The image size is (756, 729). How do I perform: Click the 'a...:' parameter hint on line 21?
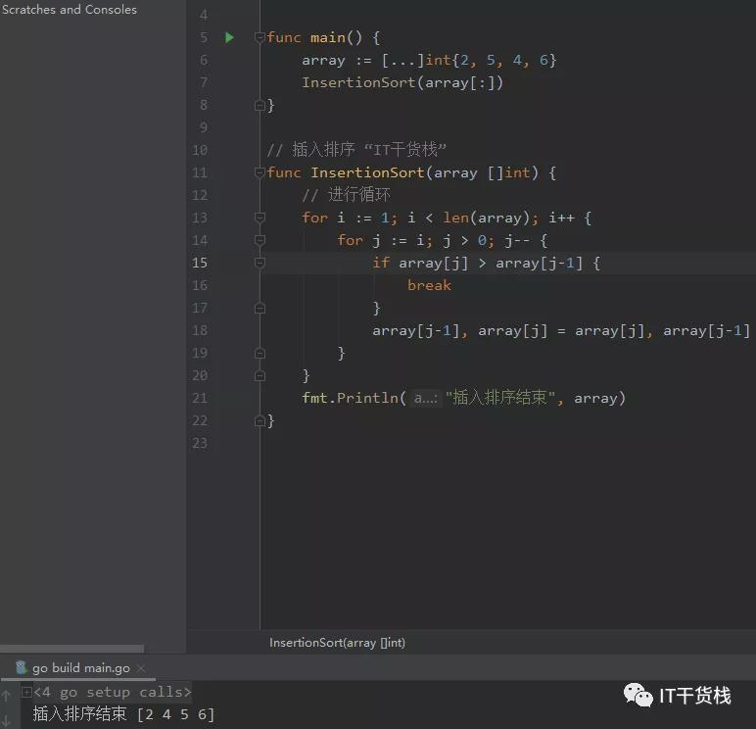(426, 398)
